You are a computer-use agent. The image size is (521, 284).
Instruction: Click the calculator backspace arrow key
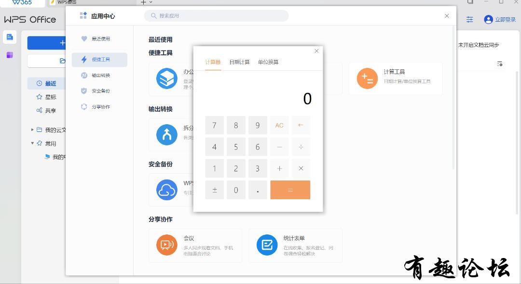click(x=301, y=125)
